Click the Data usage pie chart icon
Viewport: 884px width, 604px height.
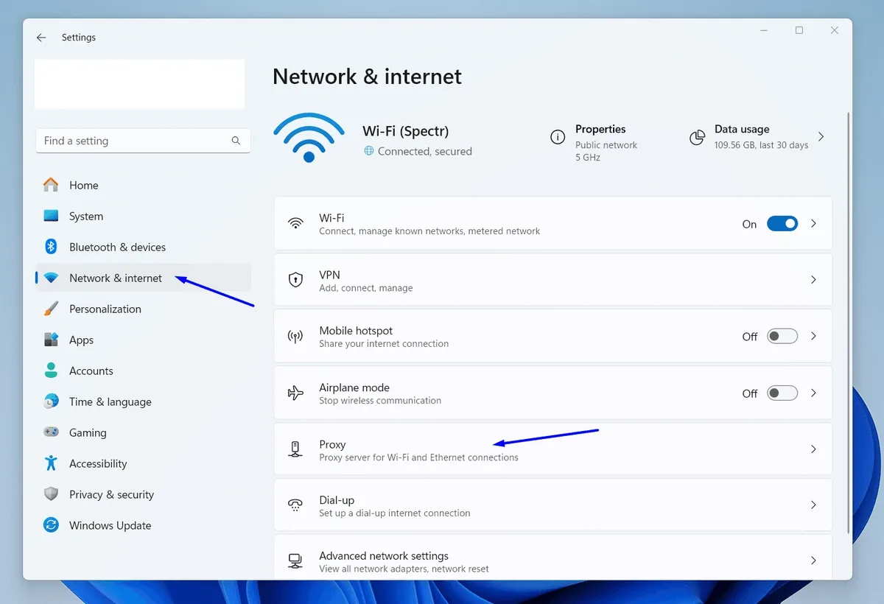(697, 138)
